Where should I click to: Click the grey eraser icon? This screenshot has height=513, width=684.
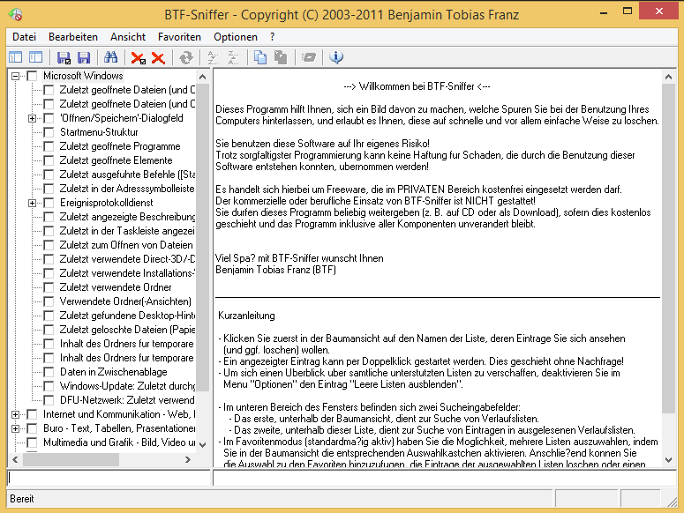tap(309, 57)
